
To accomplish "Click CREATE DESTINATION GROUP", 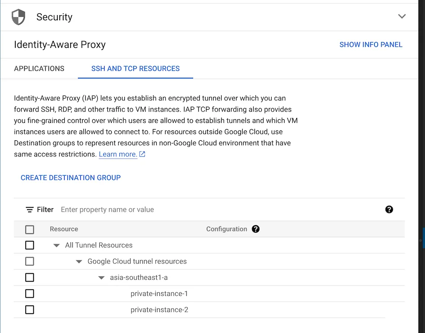I will coord(70,177).
